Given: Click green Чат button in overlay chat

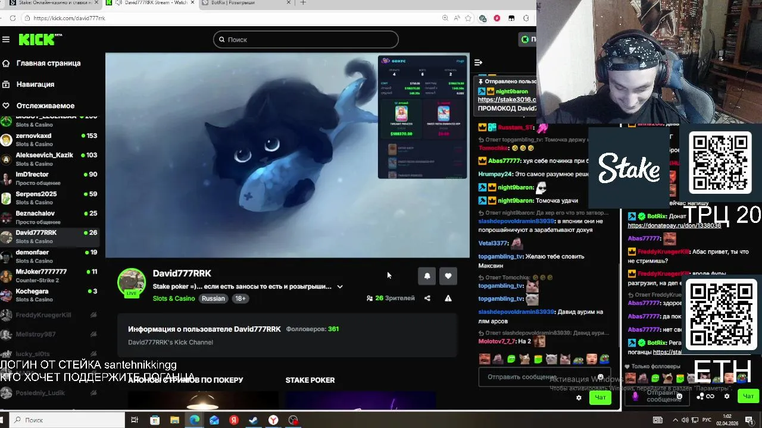Looking at the screenshot, I should [x=748, y=396].
